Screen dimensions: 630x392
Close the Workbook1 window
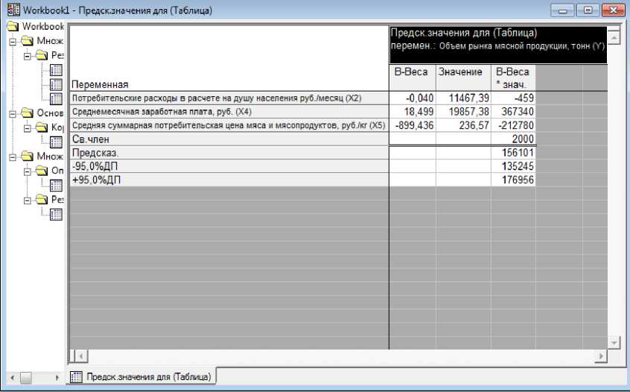613,10
